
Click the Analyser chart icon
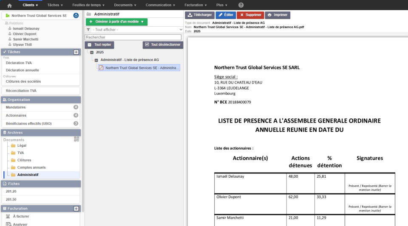pyautogui.click(x=8, y=224)
